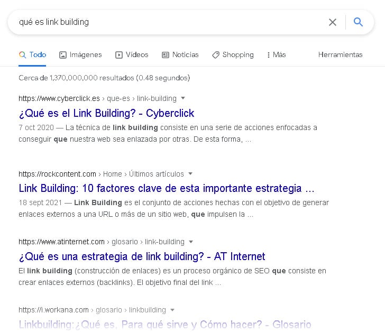This screenshot has width=385, height=332.
Task: Open '¿Qué es el Link Building? - Cyberclick' result
Action: point(106,113)
